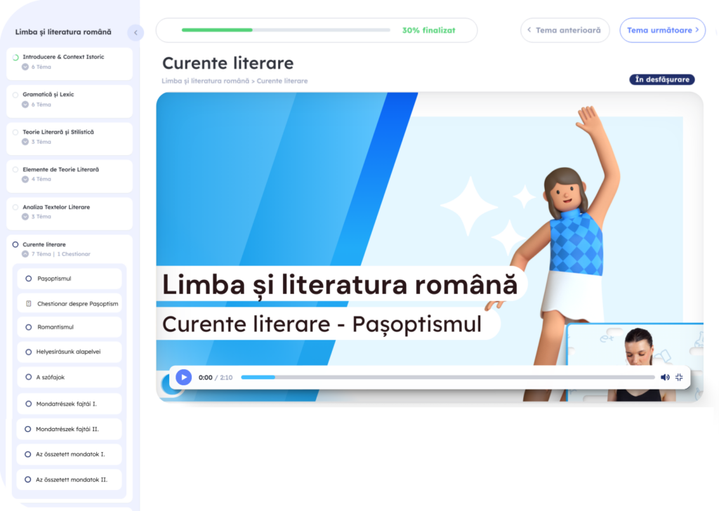Expand the Elemente de Teorie Literară chevron
719x511 pixels.
[25, 179]
